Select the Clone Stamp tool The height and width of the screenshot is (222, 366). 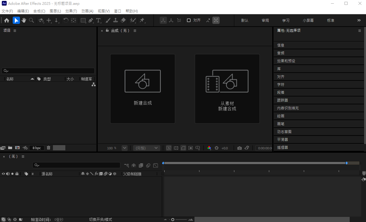pyautogui.click(x=116, y=20)
